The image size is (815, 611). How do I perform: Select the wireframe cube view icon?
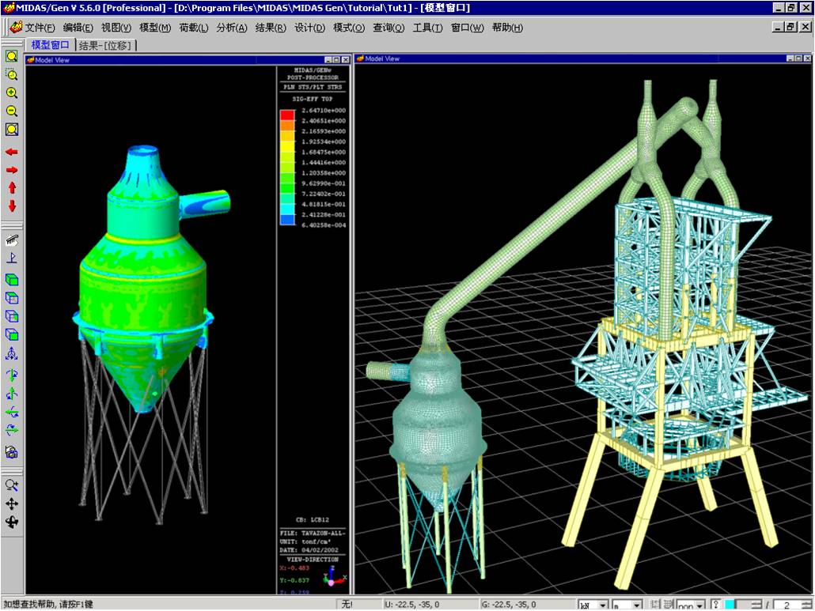click(11, 298)
